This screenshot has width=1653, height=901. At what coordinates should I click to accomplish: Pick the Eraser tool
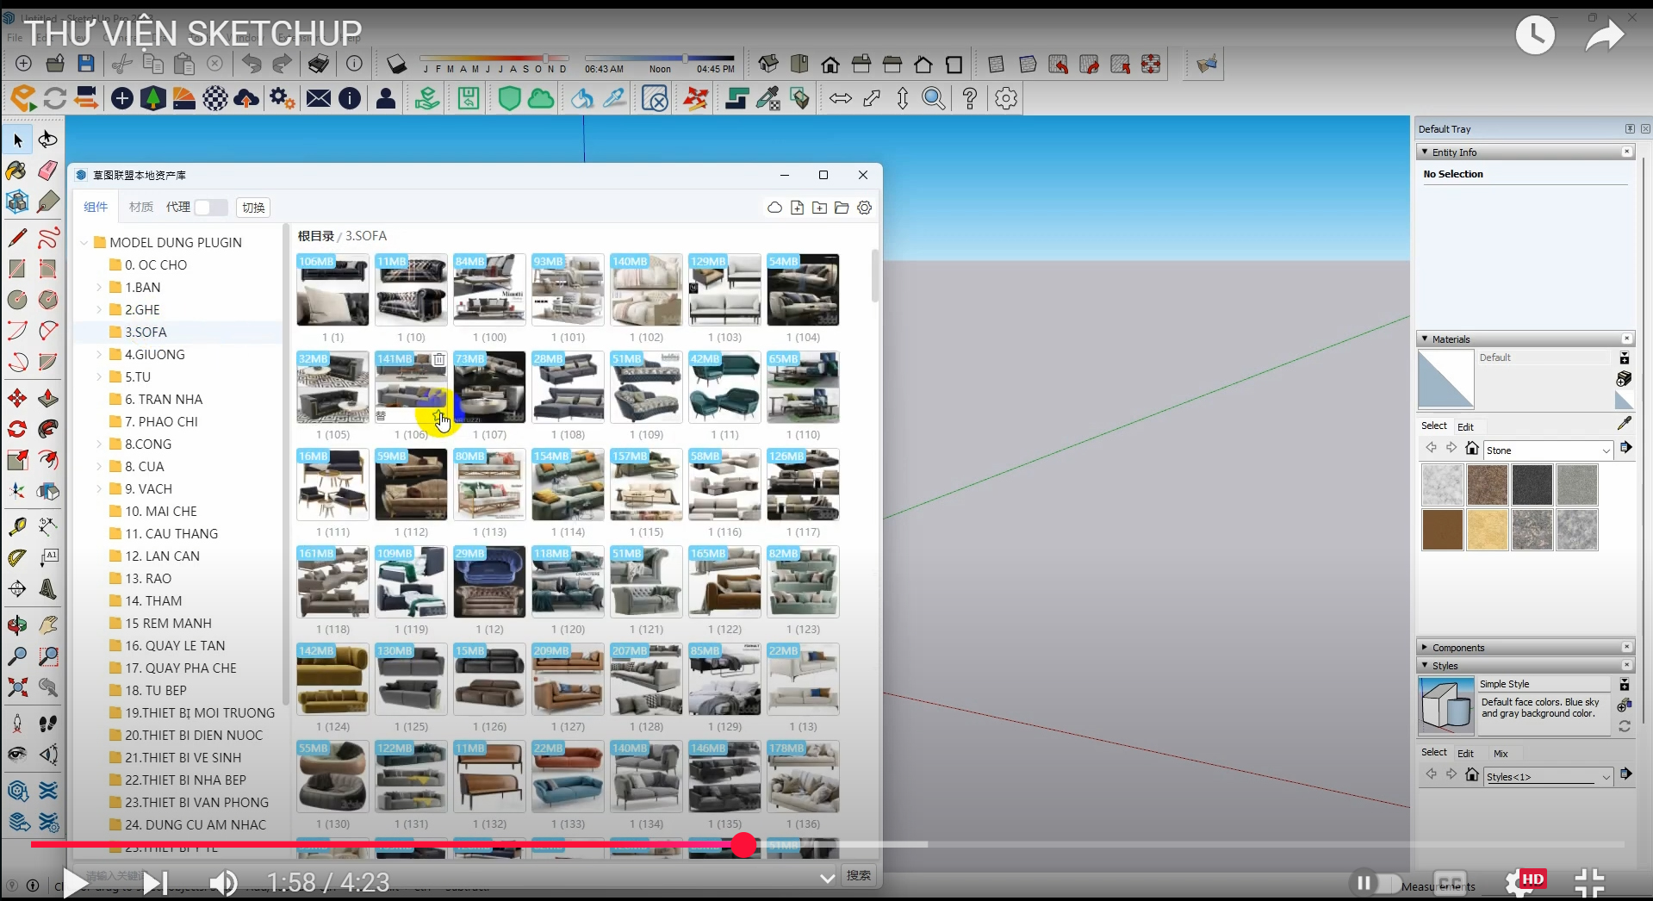(48, 171)
